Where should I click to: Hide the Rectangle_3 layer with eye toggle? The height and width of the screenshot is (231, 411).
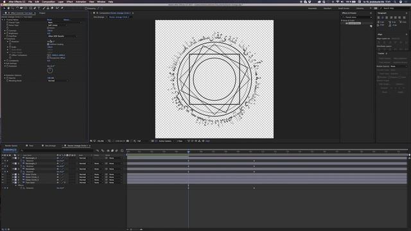pos(3,158)
